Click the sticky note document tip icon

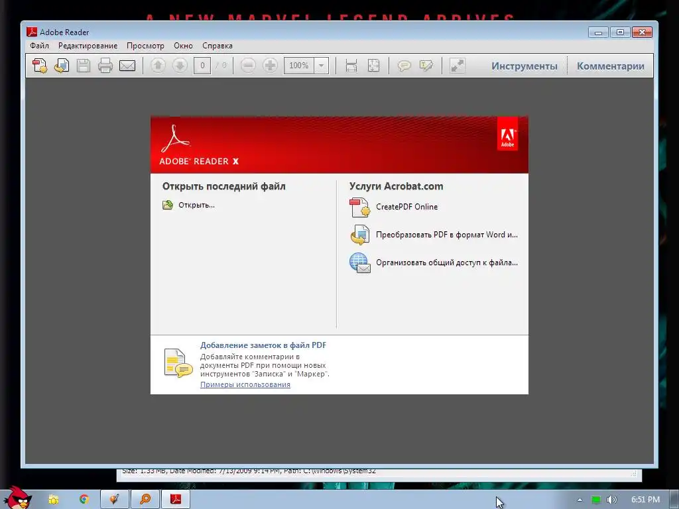178,363
